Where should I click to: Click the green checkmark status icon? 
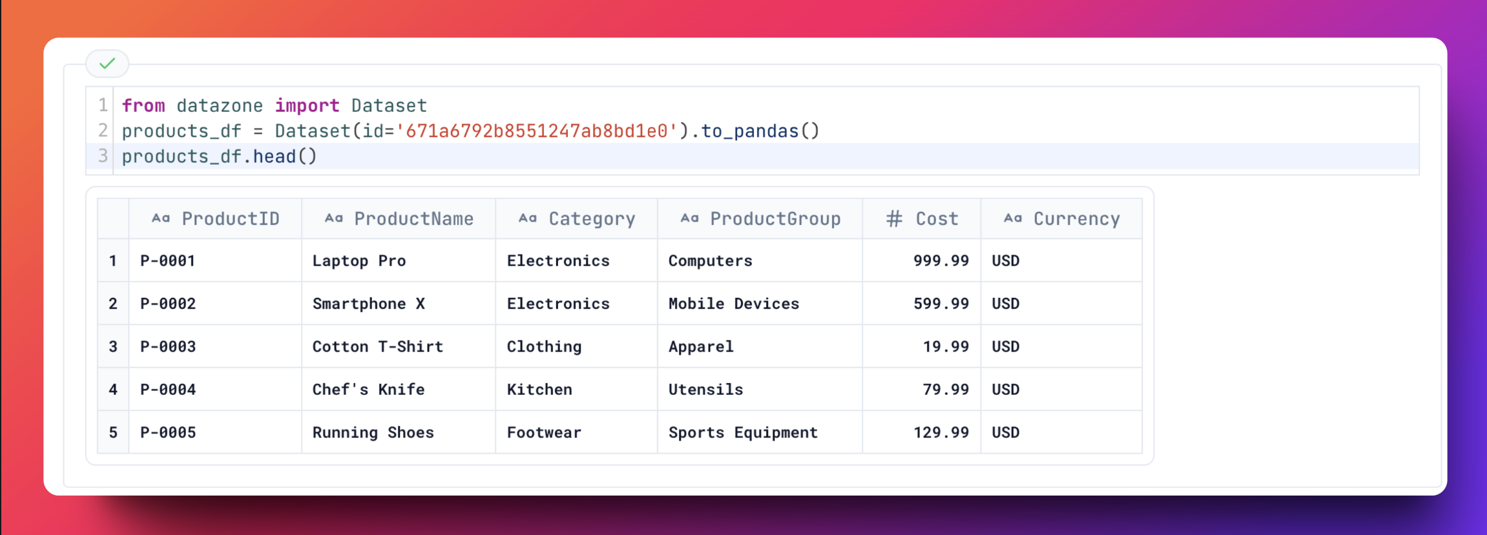coord(107,63)
